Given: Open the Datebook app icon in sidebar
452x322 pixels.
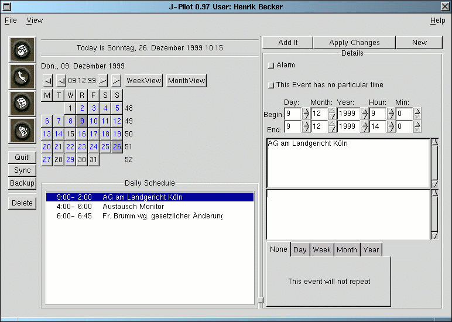Looking at the screenshot, I should coord(22,49).
